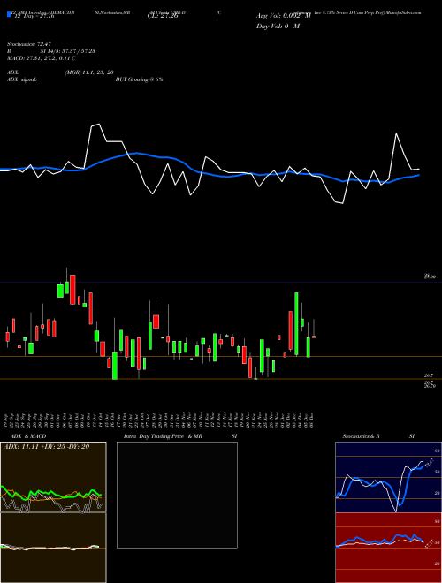
Task: Click the 'SI 14/5: 57.37 / 57.23' value
Action: coord(68,51)
